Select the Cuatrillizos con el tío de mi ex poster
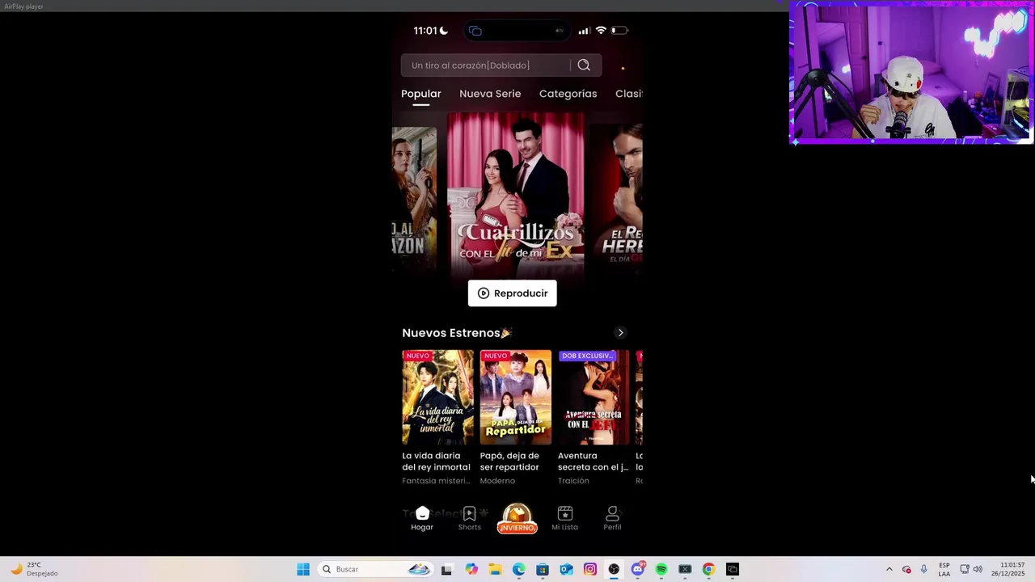 516,194
